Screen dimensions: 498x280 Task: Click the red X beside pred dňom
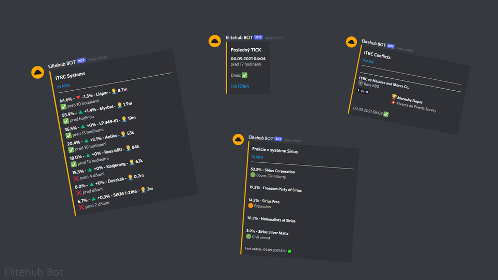coord(78,193)
